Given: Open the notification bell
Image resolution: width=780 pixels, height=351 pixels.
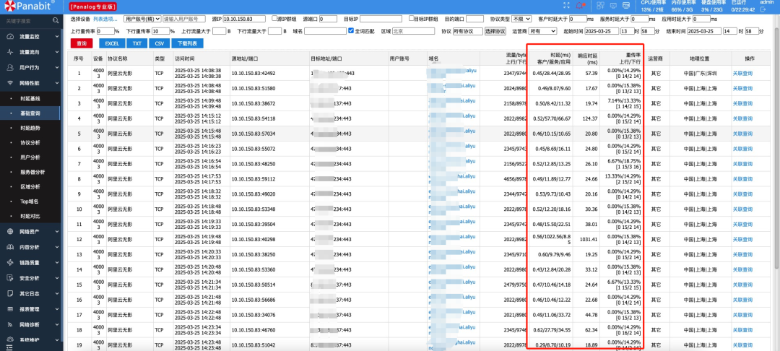Looking at the screenshot, I should [x=579, y=6].
